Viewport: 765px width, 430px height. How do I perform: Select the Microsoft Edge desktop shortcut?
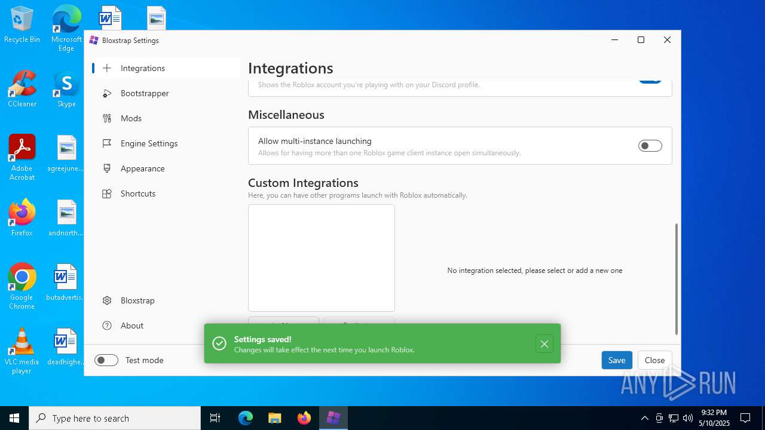[x=66, y=29]
